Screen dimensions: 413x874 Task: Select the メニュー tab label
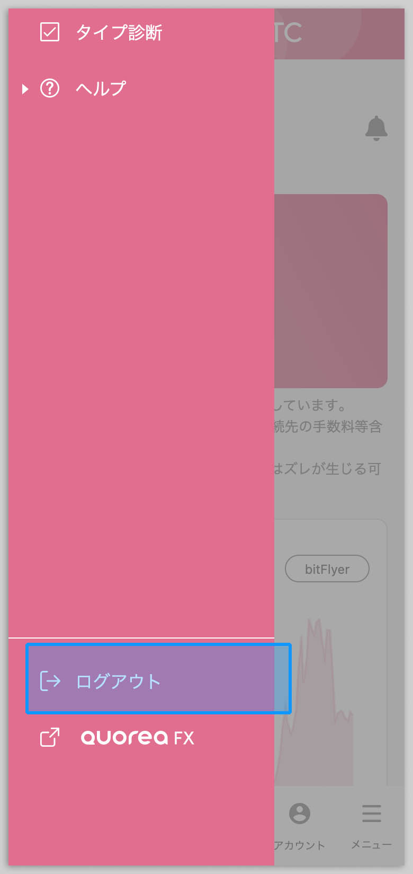coord(372,845)
